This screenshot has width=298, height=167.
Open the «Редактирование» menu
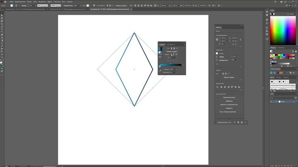20,2
